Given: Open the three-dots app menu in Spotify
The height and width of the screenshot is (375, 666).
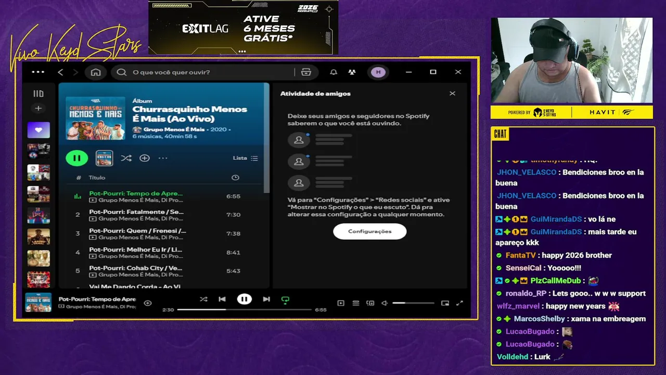Looking at the screenshot, I should [38, 72].
